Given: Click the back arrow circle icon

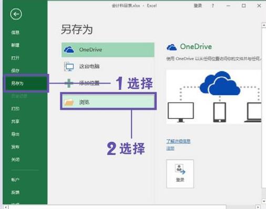Looking at the screenshot, I should pos(16,14).
